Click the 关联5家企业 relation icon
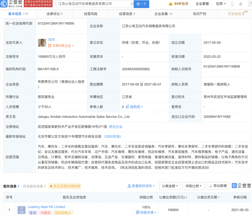 [50, 46]
